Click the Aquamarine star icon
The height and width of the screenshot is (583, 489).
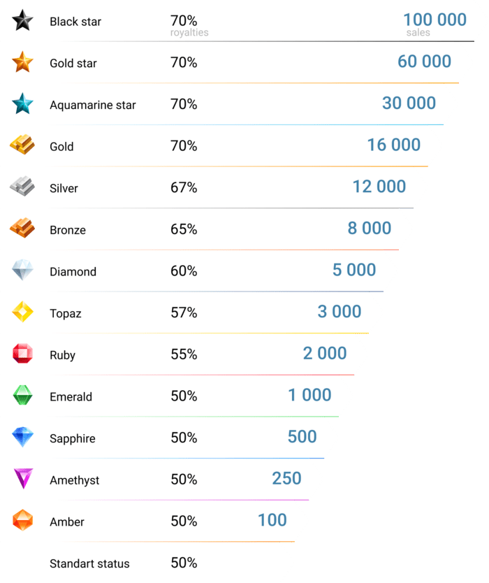[22, 104]
